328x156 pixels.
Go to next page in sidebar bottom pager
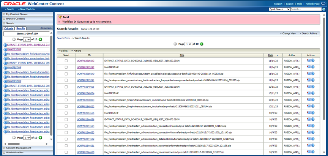coord(40,138)
